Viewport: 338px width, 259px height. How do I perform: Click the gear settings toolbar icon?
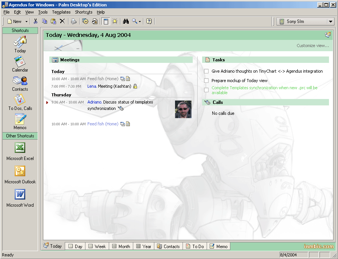[x=85, y=21]
